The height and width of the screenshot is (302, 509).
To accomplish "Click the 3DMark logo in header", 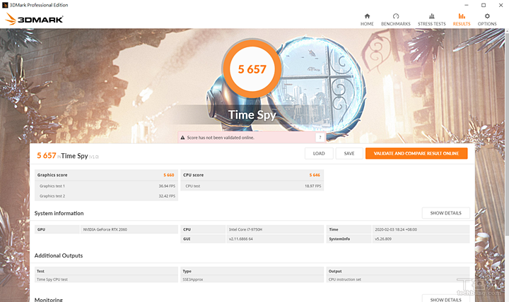I will 34,20.
